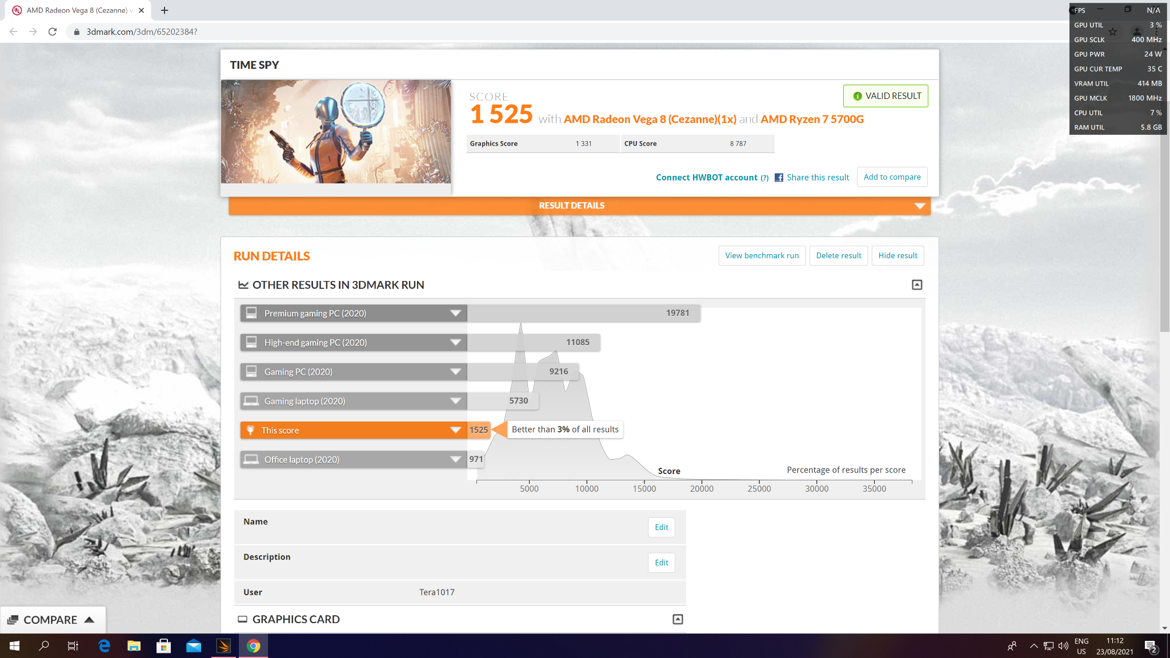
Task: Click the trophy icon on the This score row
Action: click(x=251, y=430)
